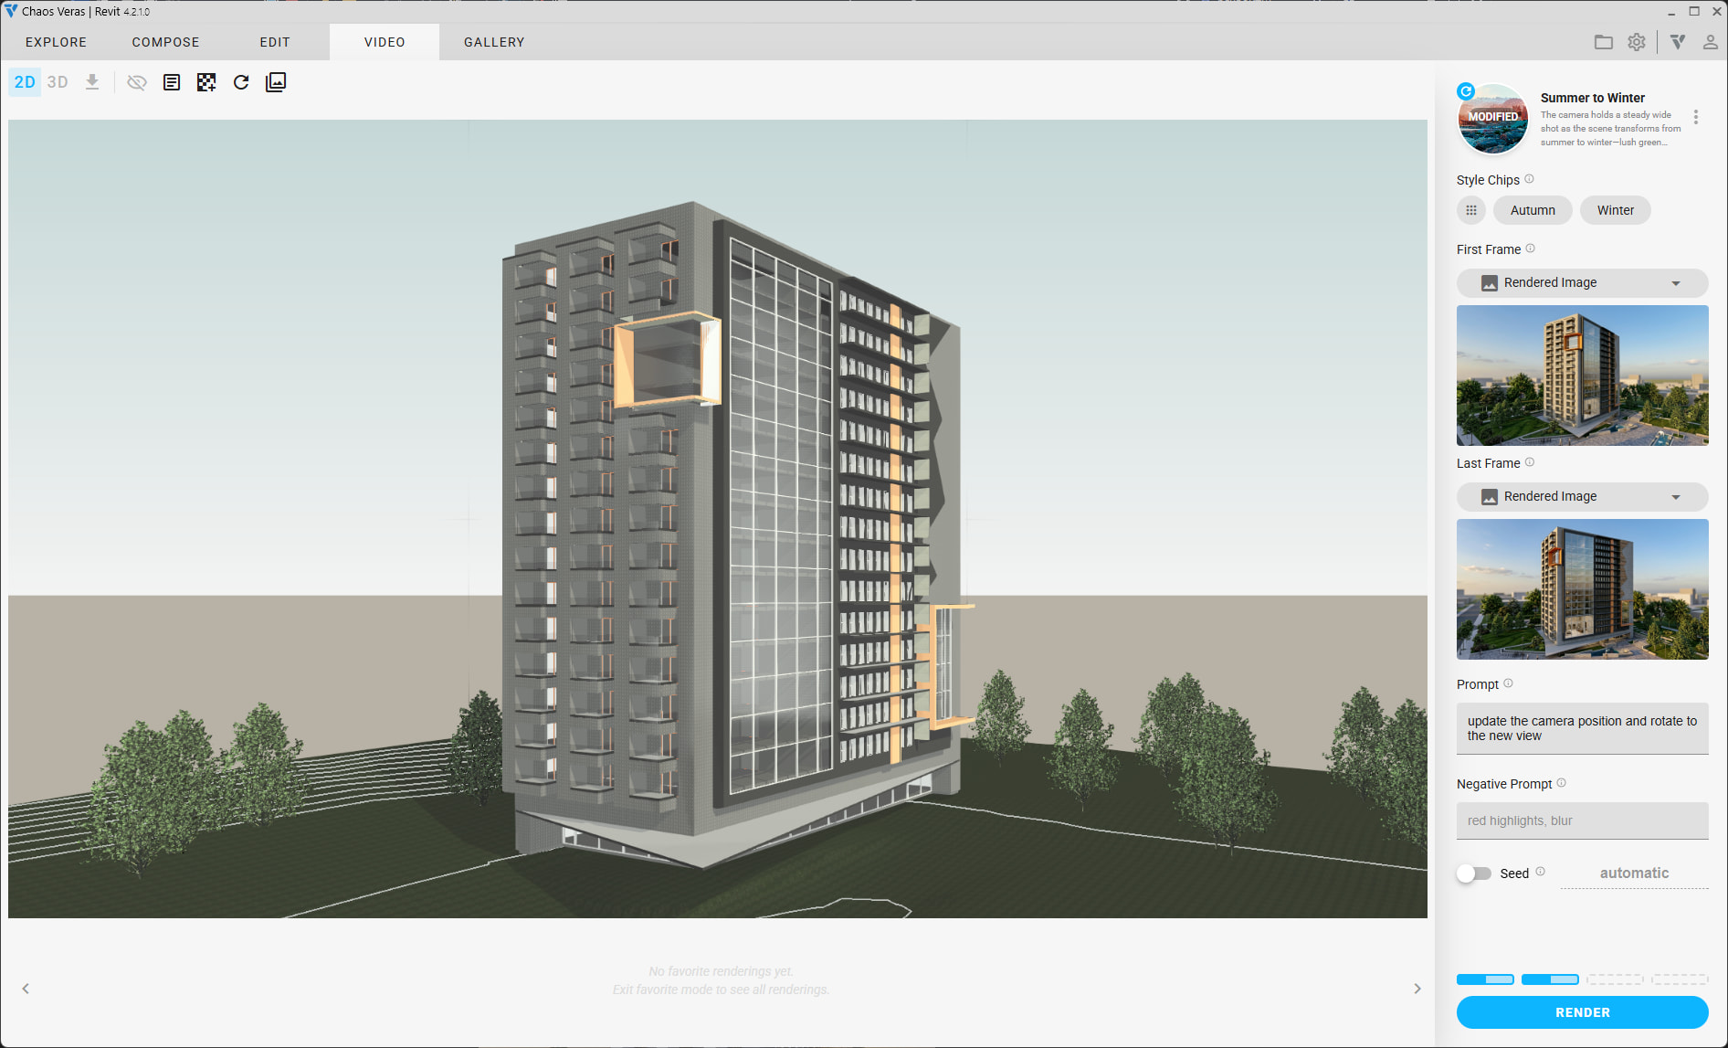This screenshot has width=1728, height=1048.
Task: Click the checkerboard pattern icon in the toolbar
Action: pyautogui.click(x=206, y=82)
